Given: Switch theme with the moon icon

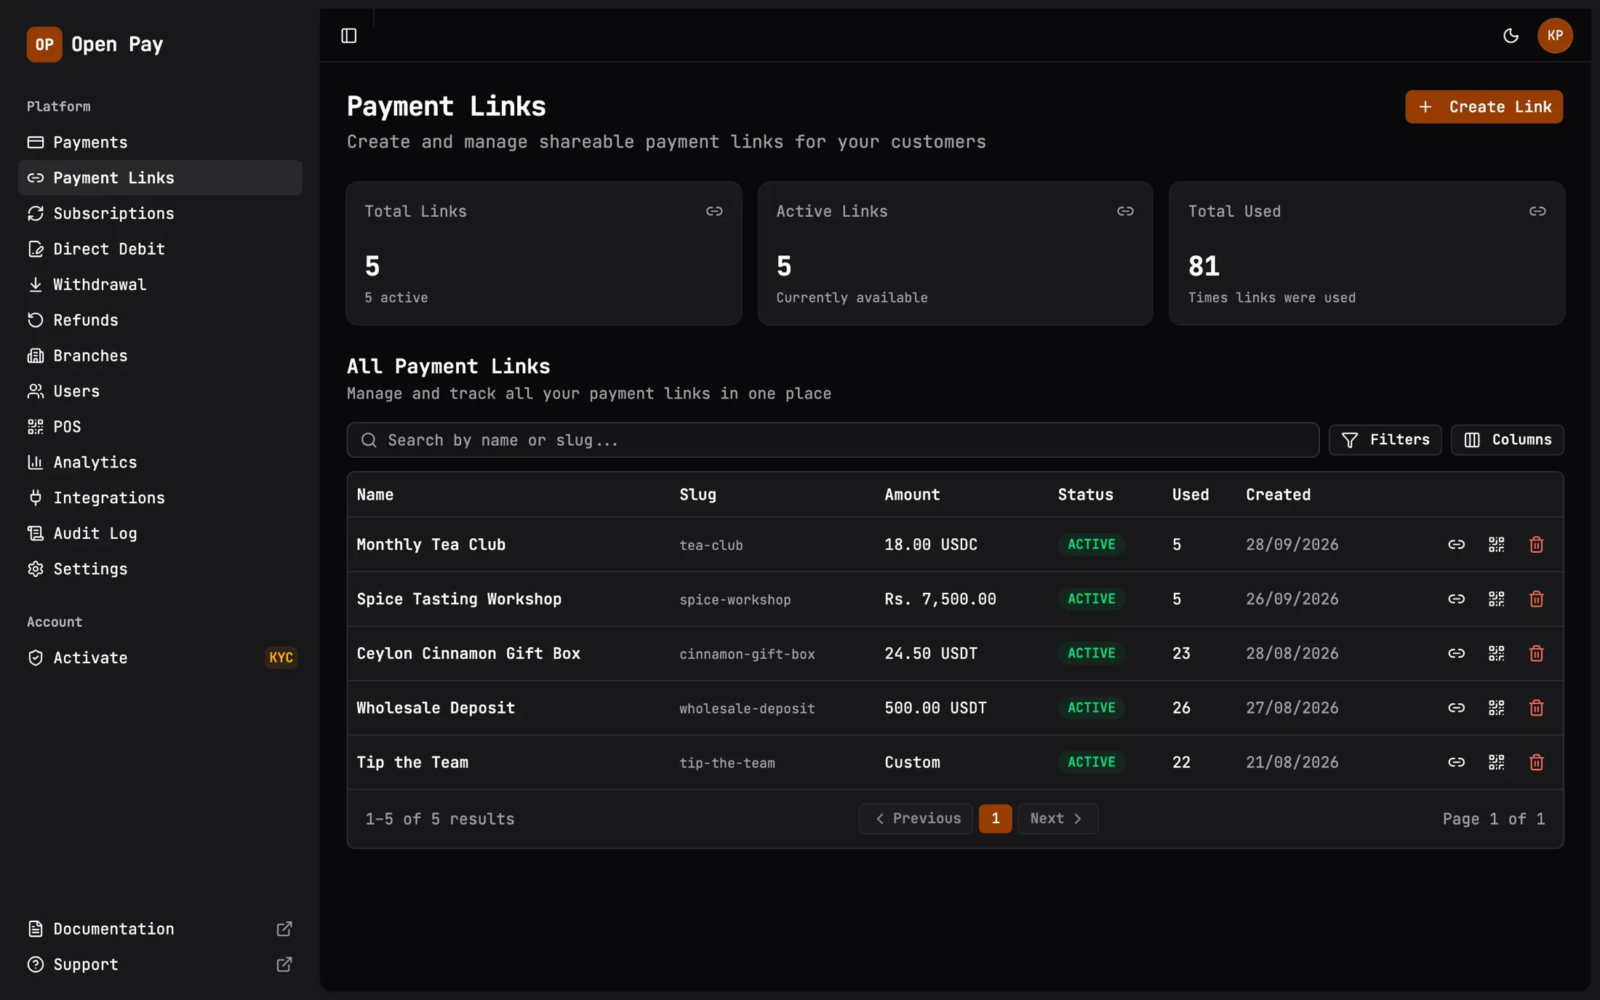Looking at the screenshot, I should tap(1511, 36).
